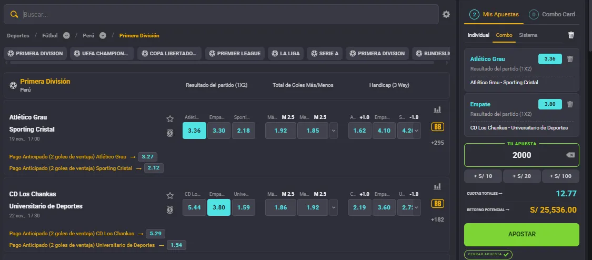Select over 2.5 goals odds 1.92 first match
This screenshot has height=260, width=592.
click(x=280, y=131)
